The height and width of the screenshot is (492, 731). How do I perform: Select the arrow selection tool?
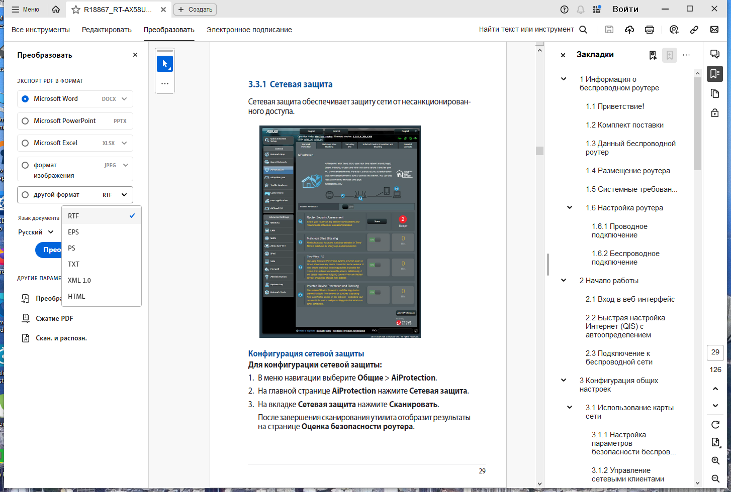[165, 64]
